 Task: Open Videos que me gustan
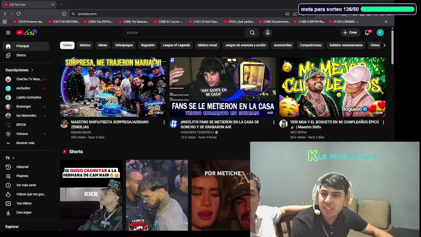pyautogui.click(x=26, y=194)
